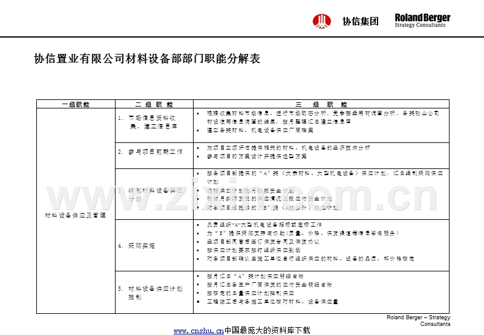This screenshot has width=484, height=335.
Task: Click the 一级职能 column header
Action: coord(76,104)
